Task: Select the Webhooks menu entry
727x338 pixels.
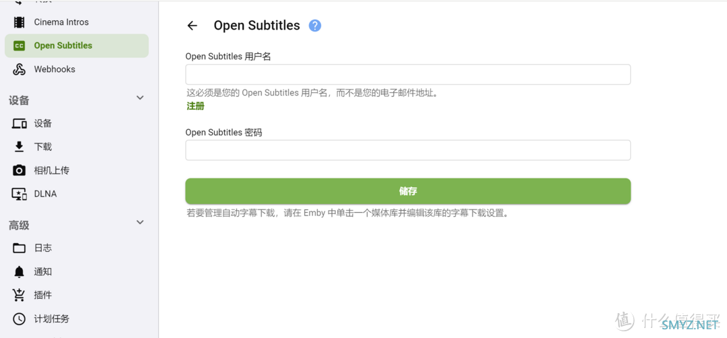Action: pos(77,69)
